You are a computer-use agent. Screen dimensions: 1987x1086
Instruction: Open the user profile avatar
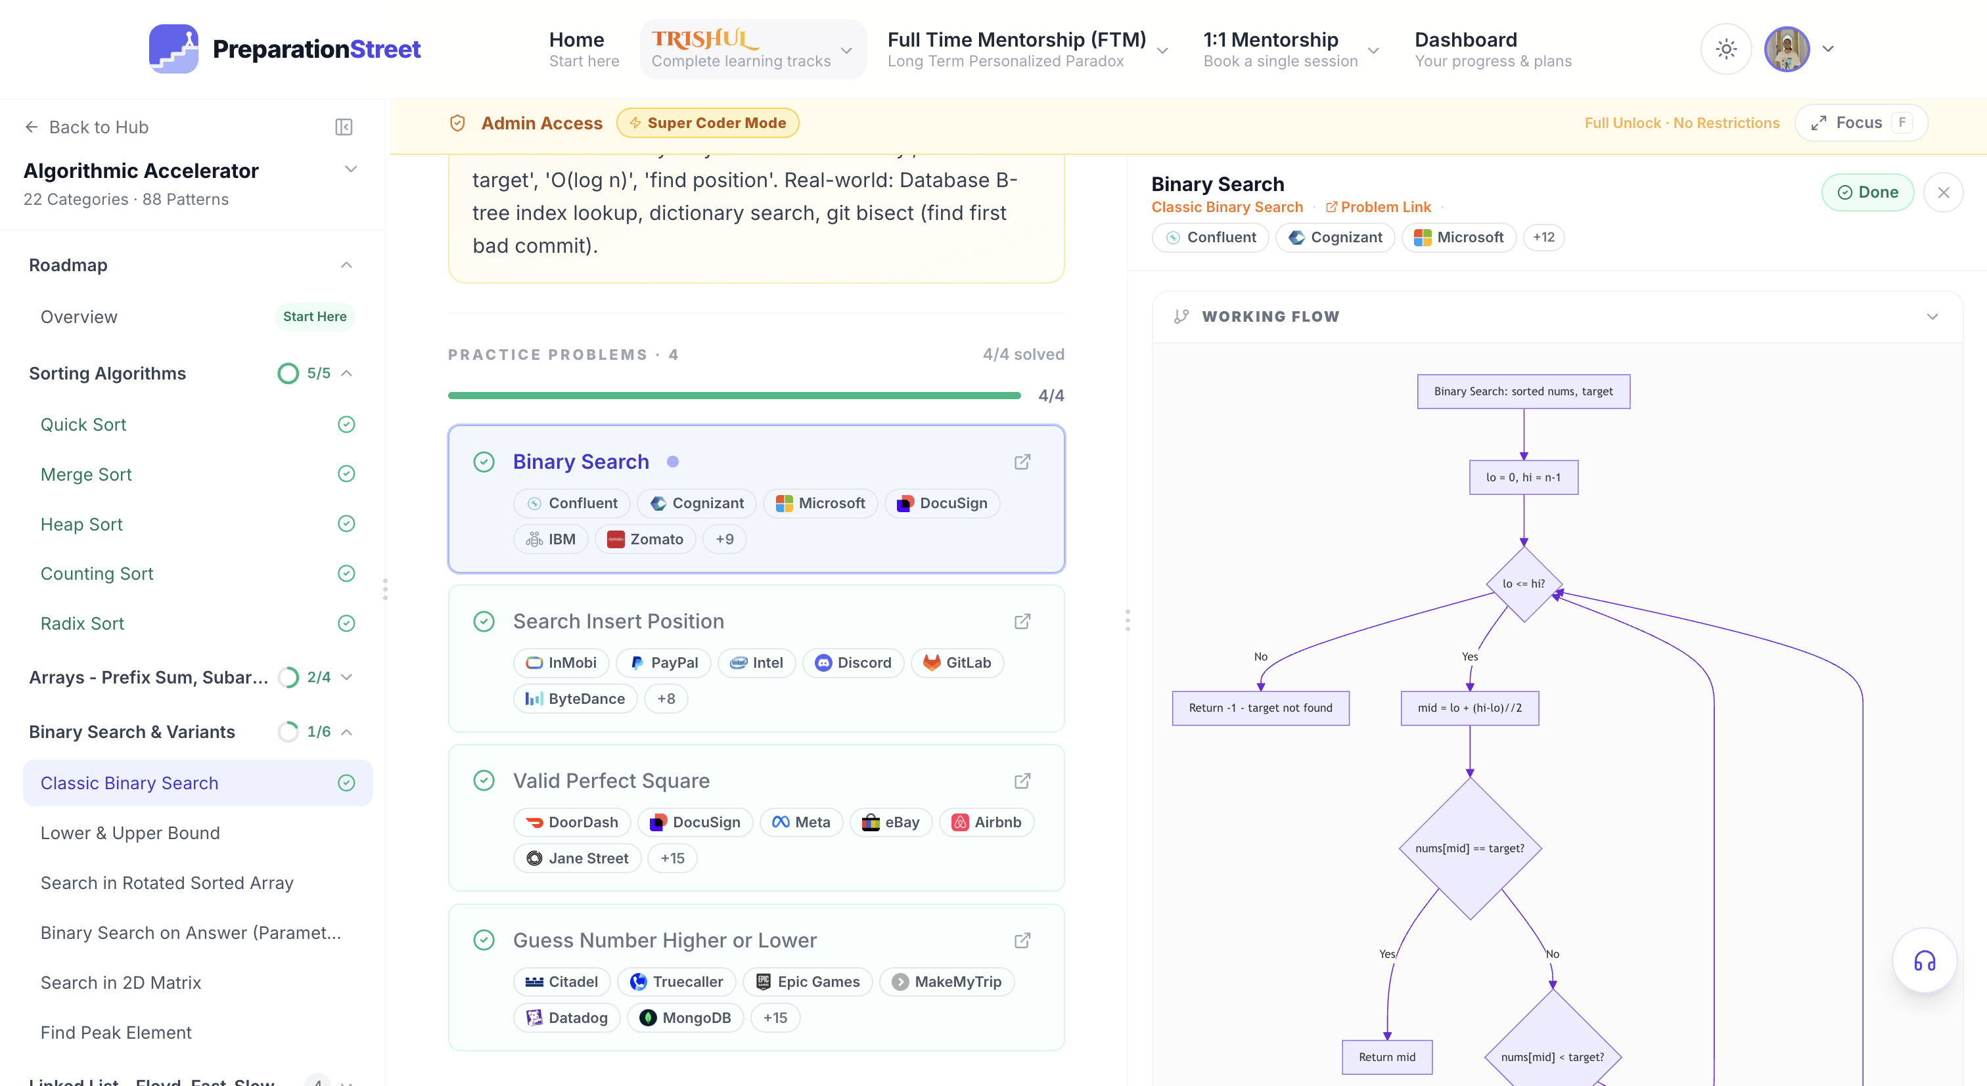click(x=1787, y=49)
